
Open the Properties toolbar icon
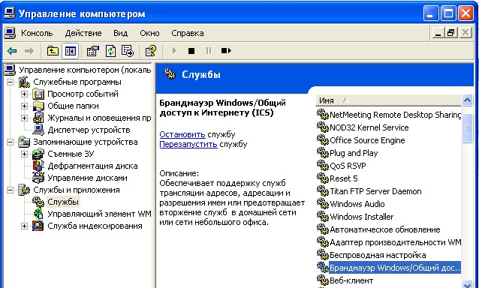click(92, 51)
